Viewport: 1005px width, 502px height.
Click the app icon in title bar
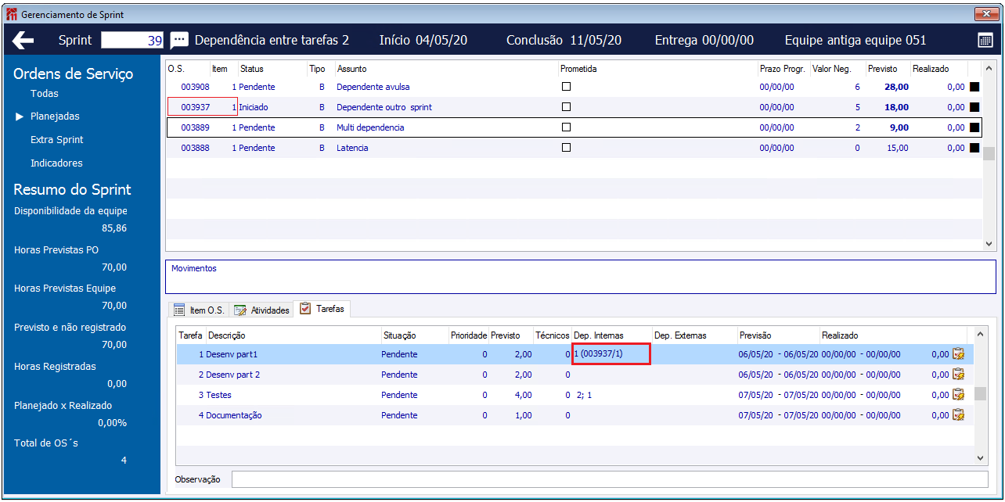click(x=11, y=15)
